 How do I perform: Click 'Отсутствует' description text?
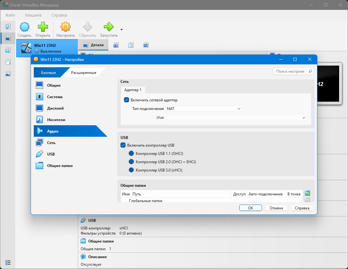pyautogui.click(x=91, y=265)
